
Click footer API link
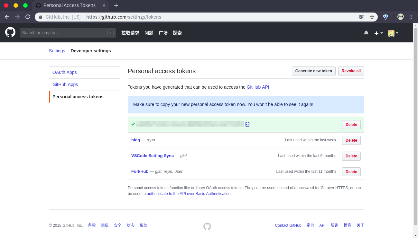click(x=322, y=225)
